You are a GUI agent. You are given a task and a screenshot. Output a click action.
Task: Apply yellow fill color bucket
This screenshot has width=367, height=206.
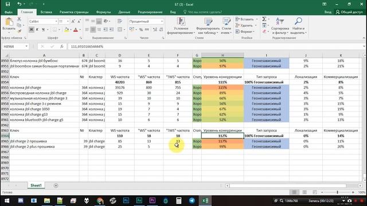pyautogui.click(x=67, y=30)
